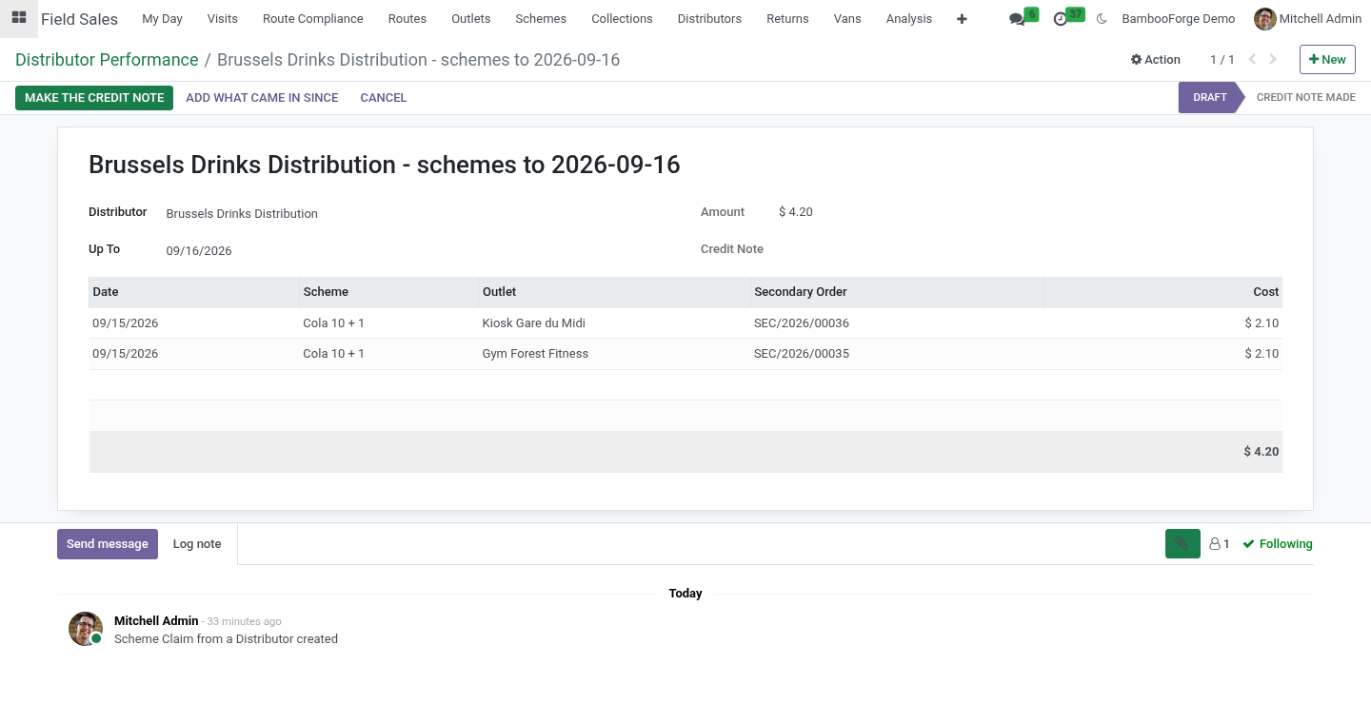Click Add What Came In Since

pos(262,98)
